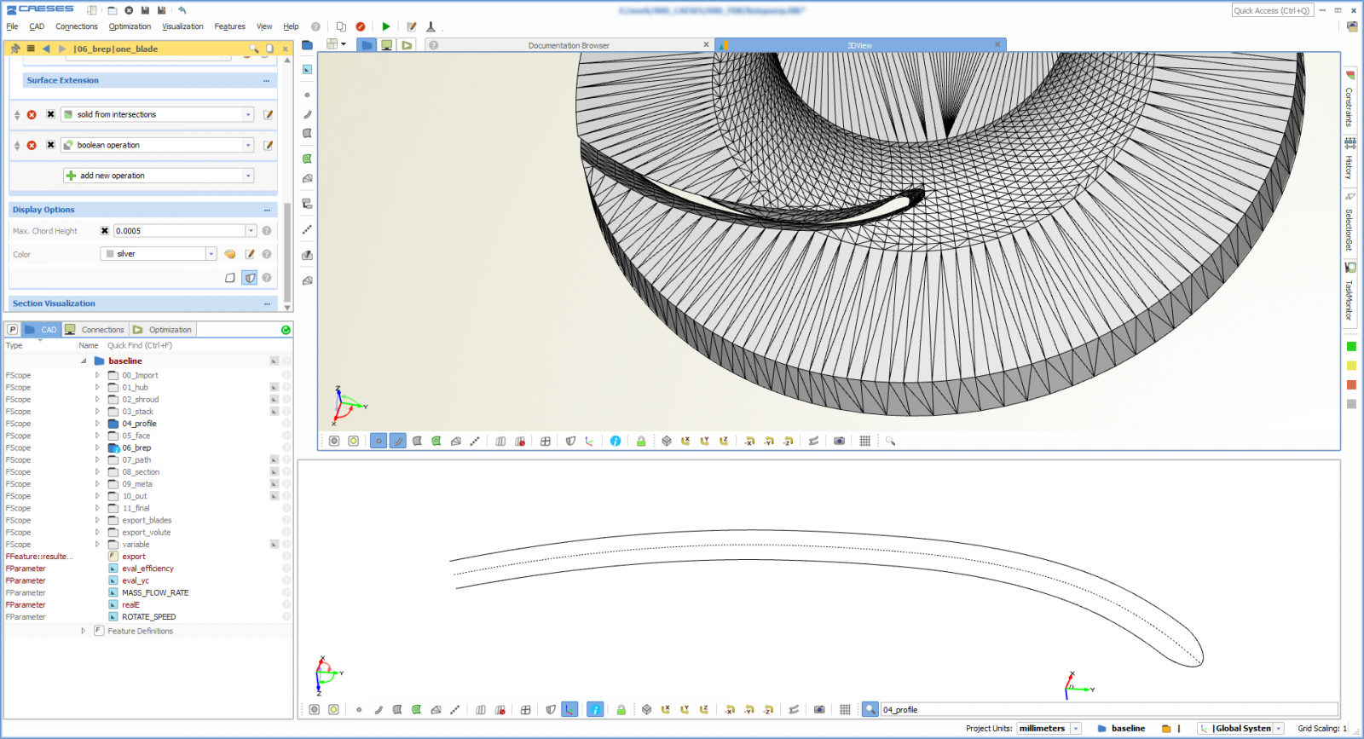
Task: Switch to the Connections tab in the tree panel
Action: (x=95, y=329)
